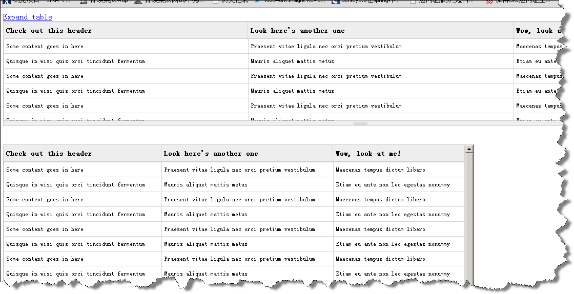Select first-row Some content goes in here, top table
Viewport: 574px width, 294px height.
(x=126, y=46)
